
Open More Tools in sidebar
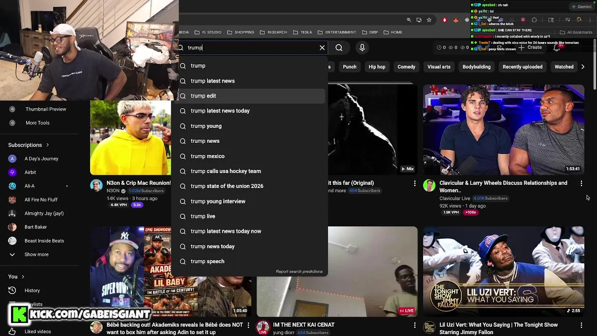(37, 123)
